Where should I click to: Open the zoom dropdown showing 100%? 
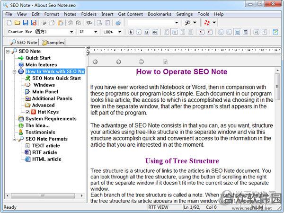coord(120,32)
